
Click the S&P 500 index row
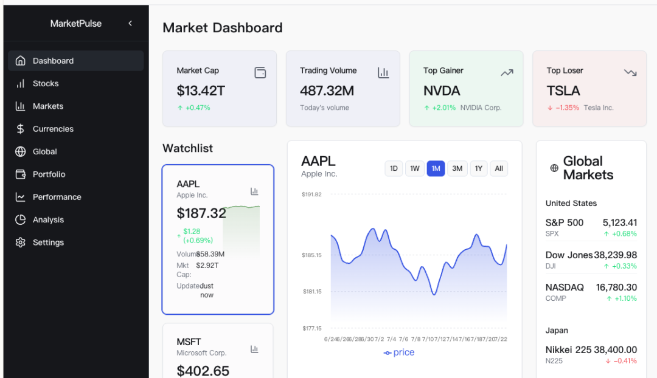[591, 227]
